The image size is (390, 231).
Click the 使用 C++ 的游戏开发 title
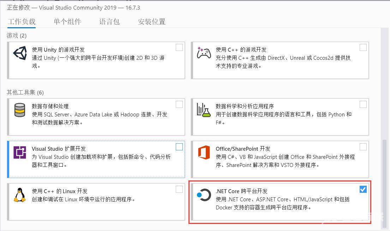coord(241,50)
